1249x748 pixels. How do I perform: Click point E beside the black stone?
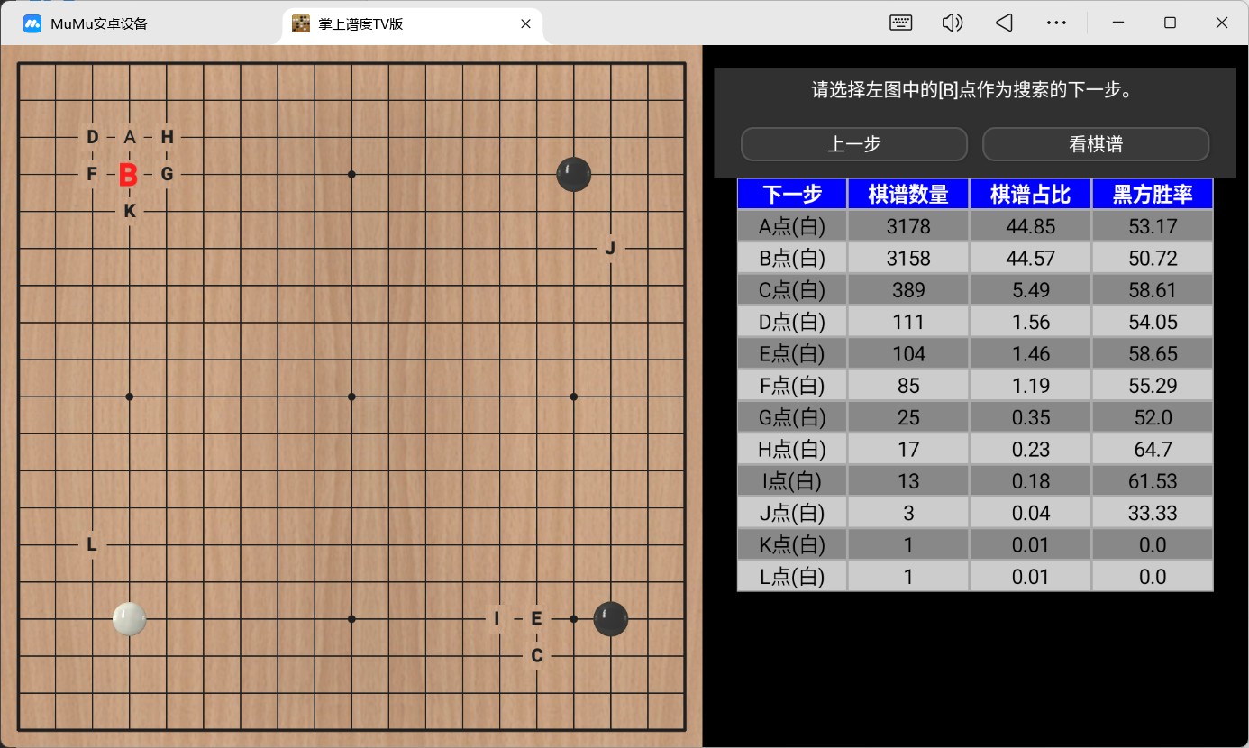[536, 619]
